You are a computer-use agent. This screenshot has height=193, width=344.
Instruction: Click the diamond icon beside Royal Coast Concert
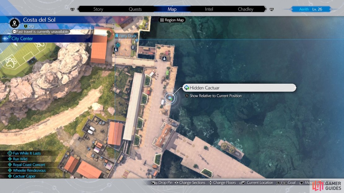pyautogui.click(x=10, y=165)
